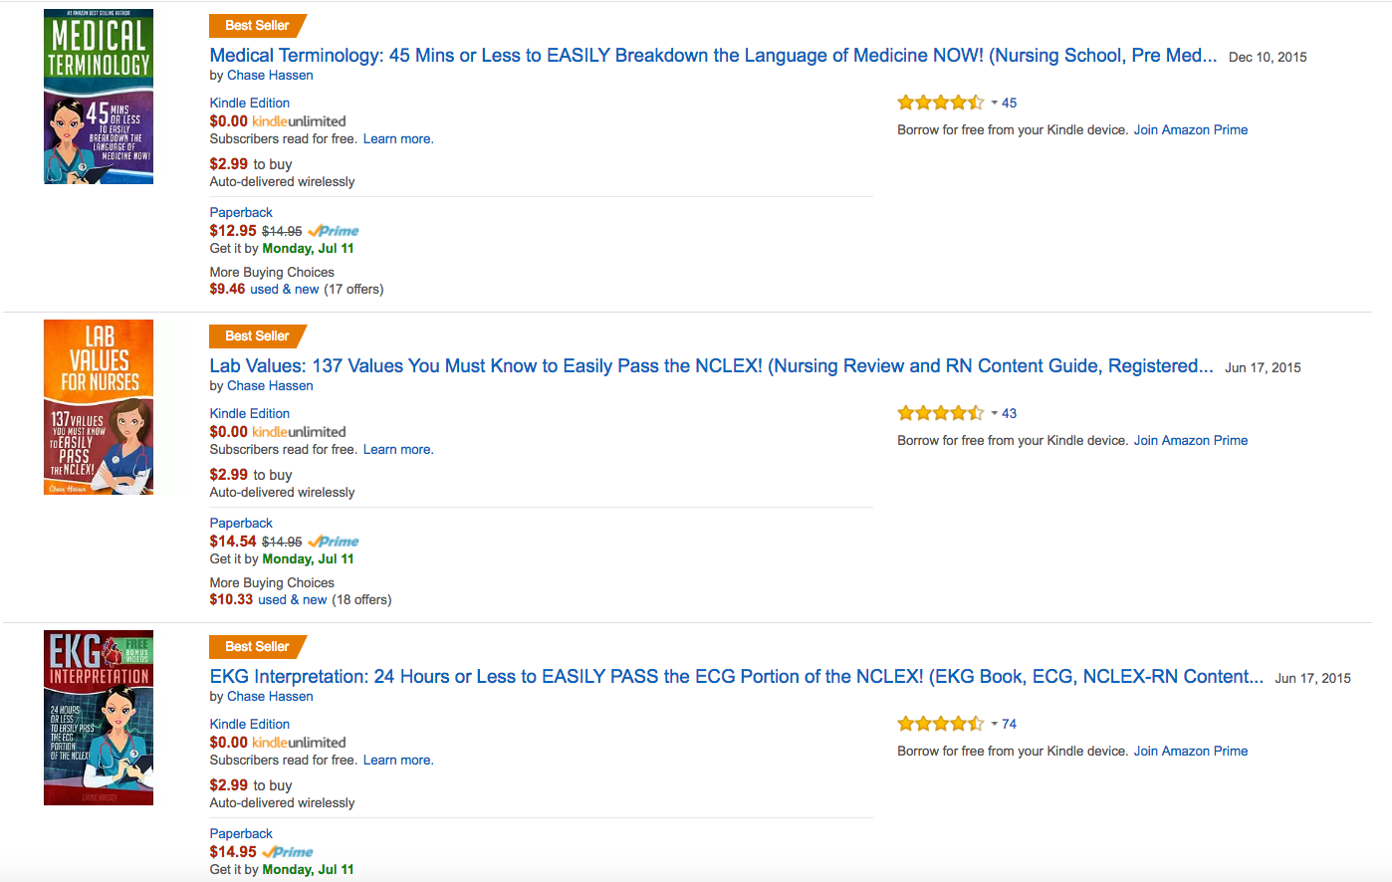
Task: Click Learn more under EKG Interpretation Kindle price
Action: tap(397, 760)
